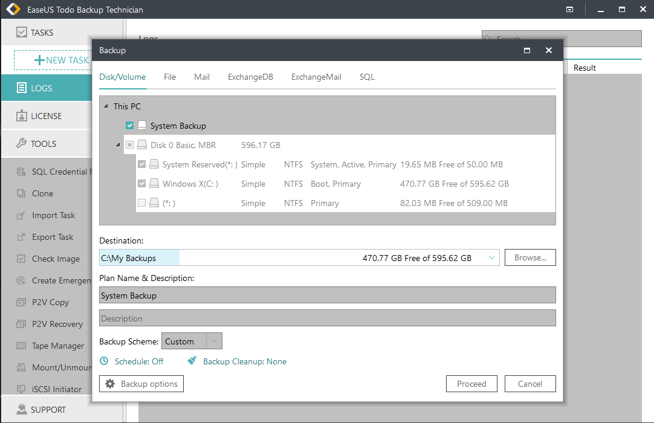Click the System Reserved drive icon
Screen dimensions: 654x423
pyautogui.click(x=154, y=164)
